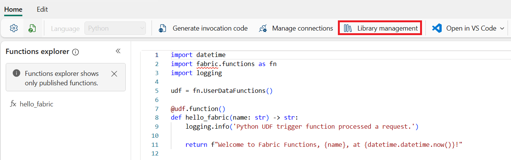Click line number 7 in the editor gutter
This screenshot has height=160, width=511.
pos(157,109)
